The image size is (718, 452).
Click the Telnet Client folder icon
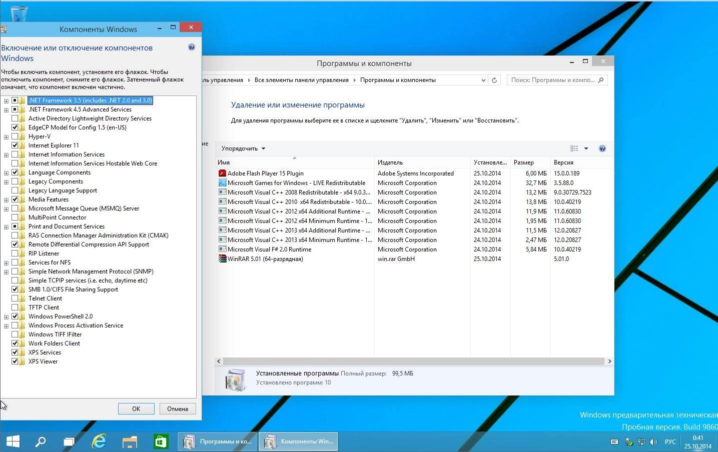(x=22, y=298)
